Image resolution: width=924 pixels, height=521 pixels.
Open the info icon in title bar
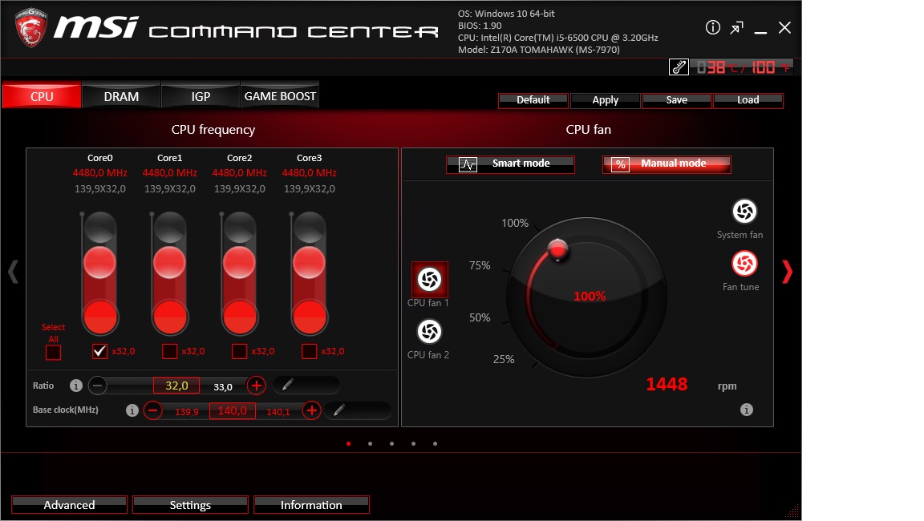(x=712, y=28)
